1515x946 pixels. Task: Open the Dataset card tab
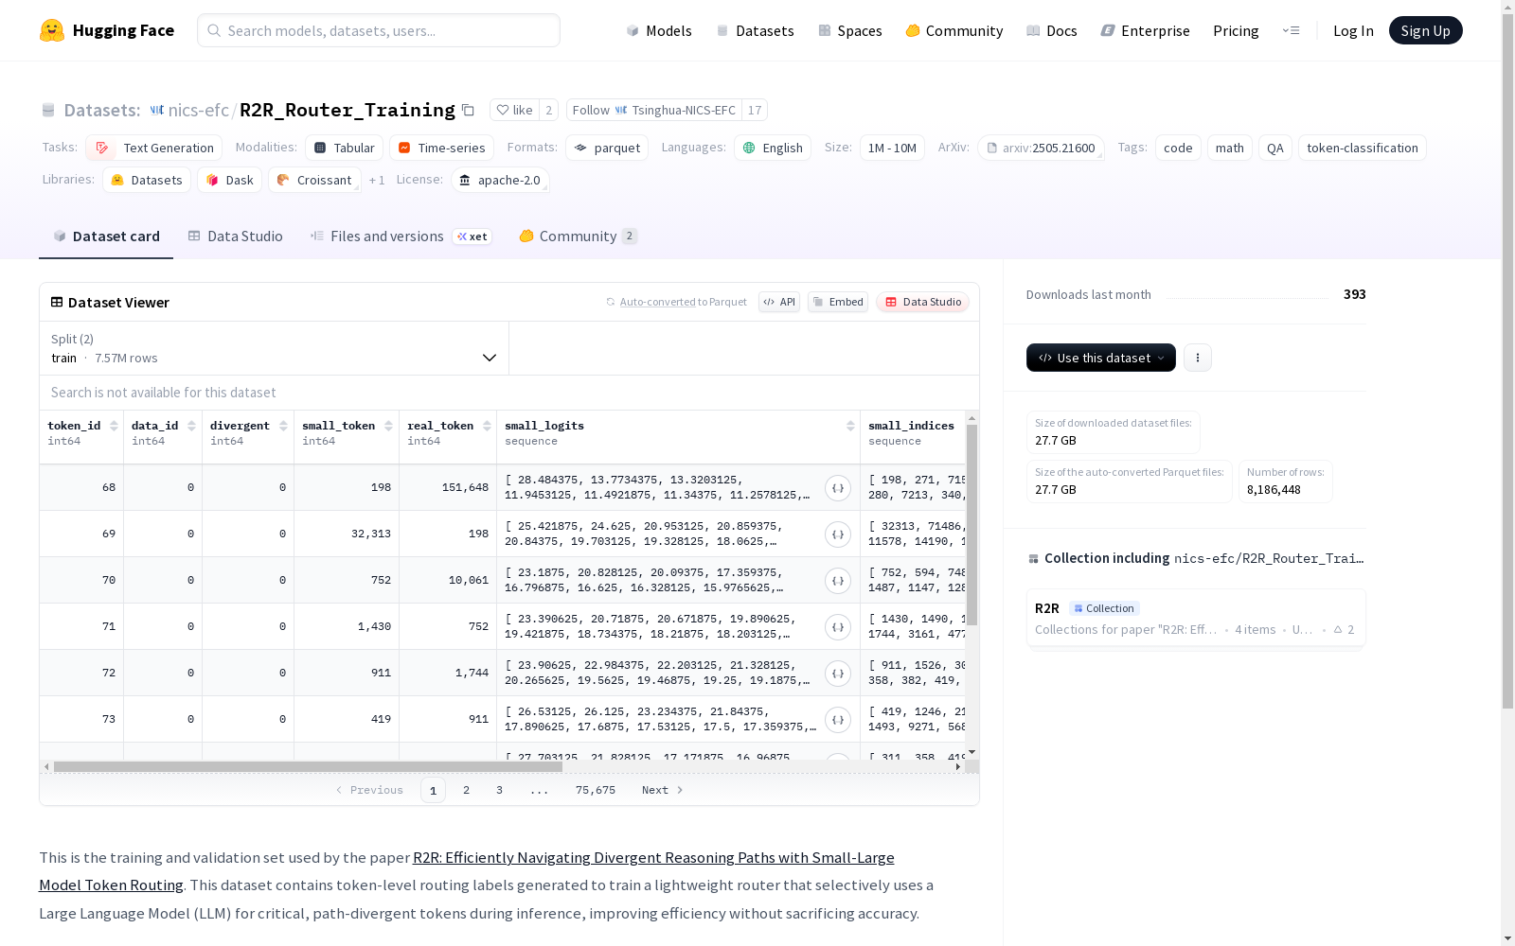point(106,236)
